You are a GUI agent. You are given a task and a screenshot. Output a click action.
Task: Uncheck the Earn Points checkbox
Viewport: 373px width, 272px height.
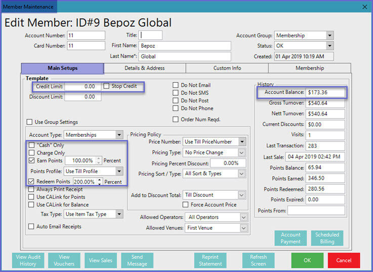point(32,160)
